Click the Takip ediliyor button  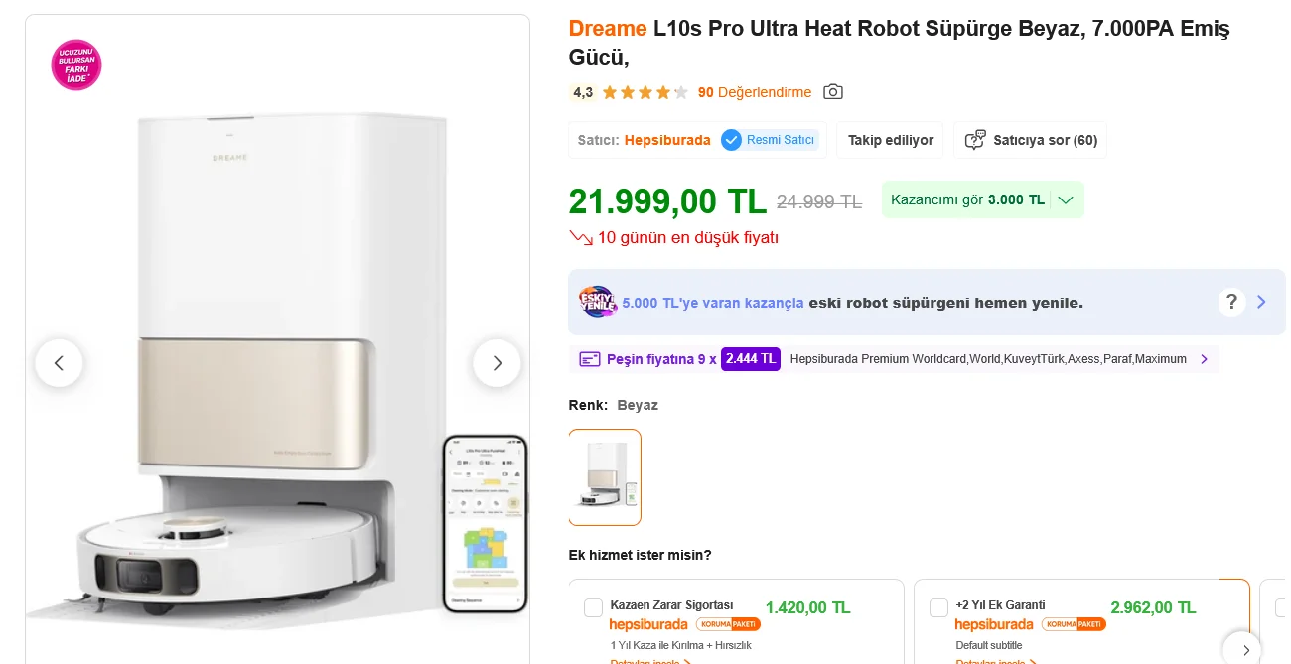[891, 140]
